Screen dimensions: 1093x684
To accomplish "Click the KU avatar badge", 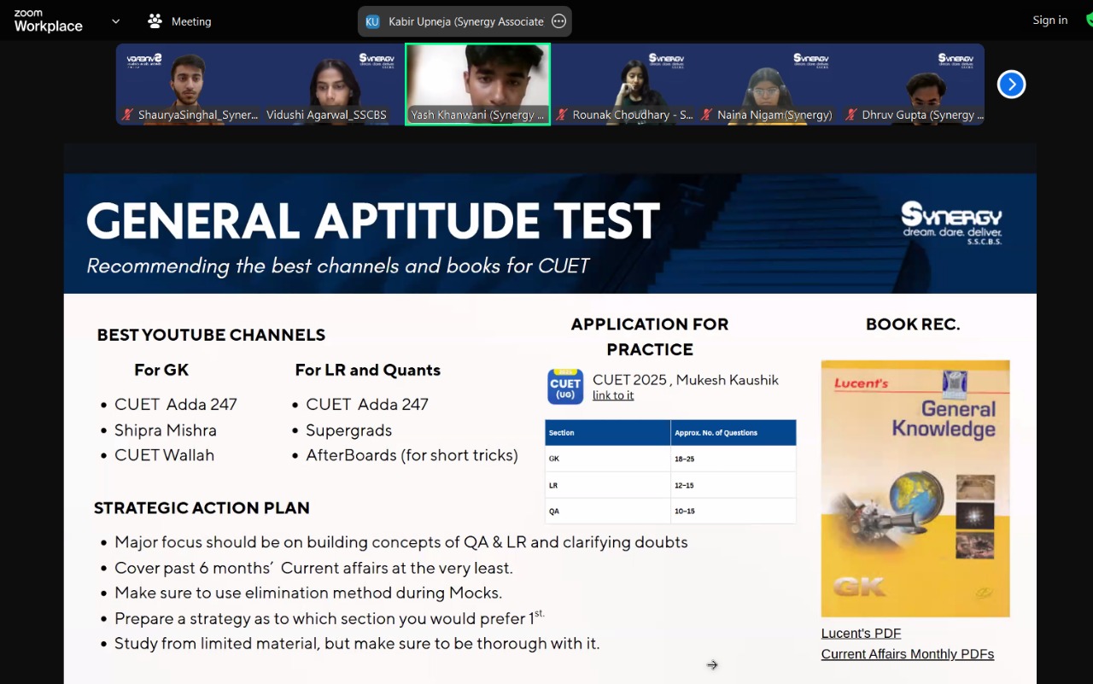I will [372, 21].
